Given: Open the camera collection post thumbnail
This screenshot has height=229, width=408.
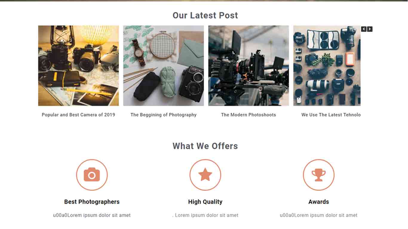Looking at the screenshot, I should (x=79, y=66).
